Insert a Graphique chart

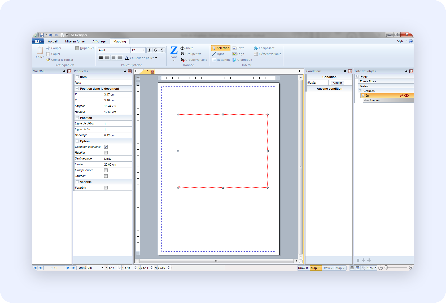[242, 60]
